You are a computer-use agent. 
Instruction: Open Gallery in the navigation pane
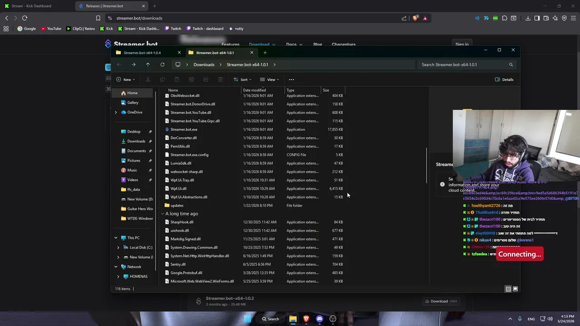point(132,103)
